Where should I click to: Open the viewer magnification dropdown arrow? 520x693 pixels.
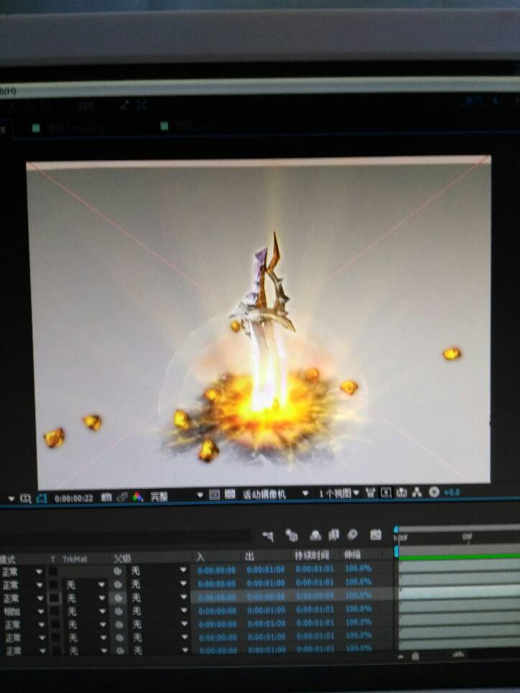pos(11,498)
